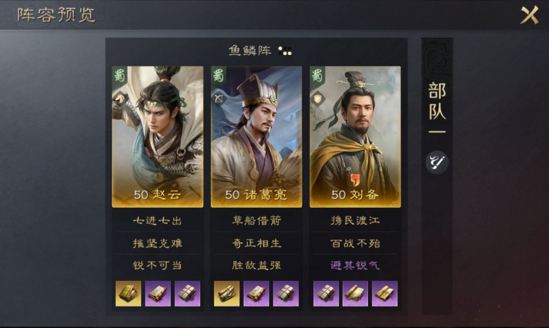
Task: View the 奇正相生 skill
Action: click(257, 243)
